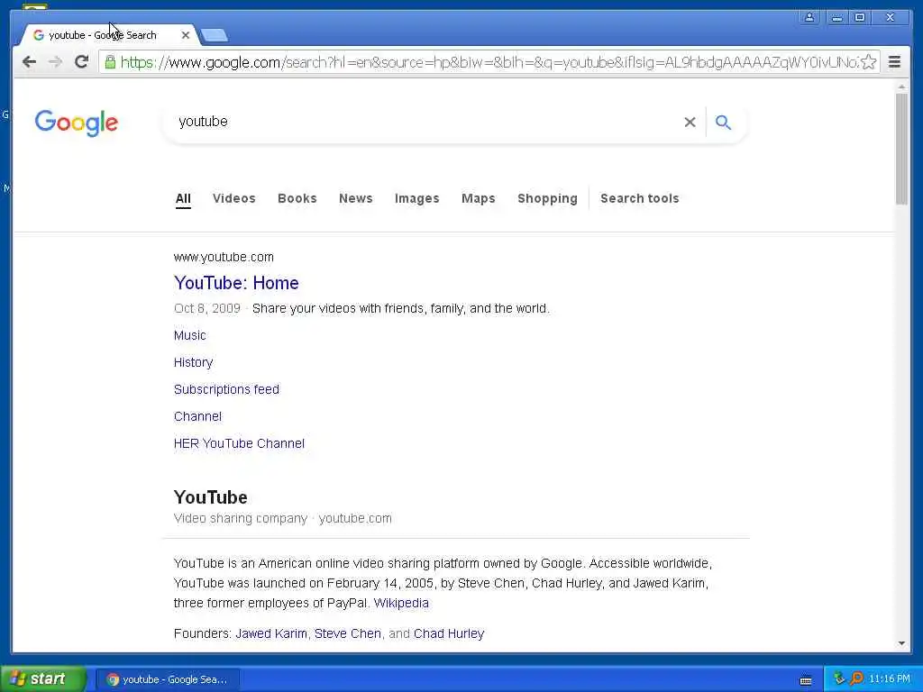Click scrollbar up arrow

[901, 87]
